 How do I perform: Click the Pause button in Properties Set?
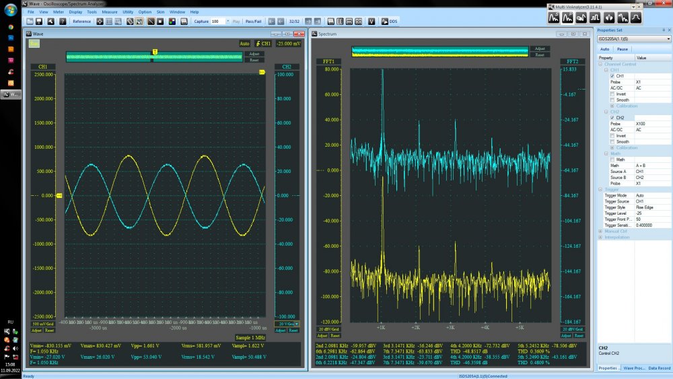point(623,49)
